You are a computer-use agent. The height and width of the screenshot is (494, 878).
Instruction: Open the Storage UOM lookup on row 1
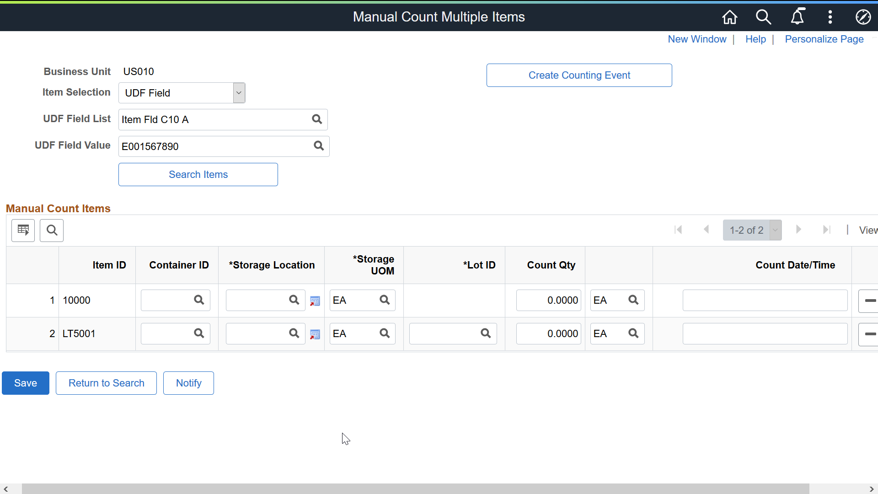384,300
